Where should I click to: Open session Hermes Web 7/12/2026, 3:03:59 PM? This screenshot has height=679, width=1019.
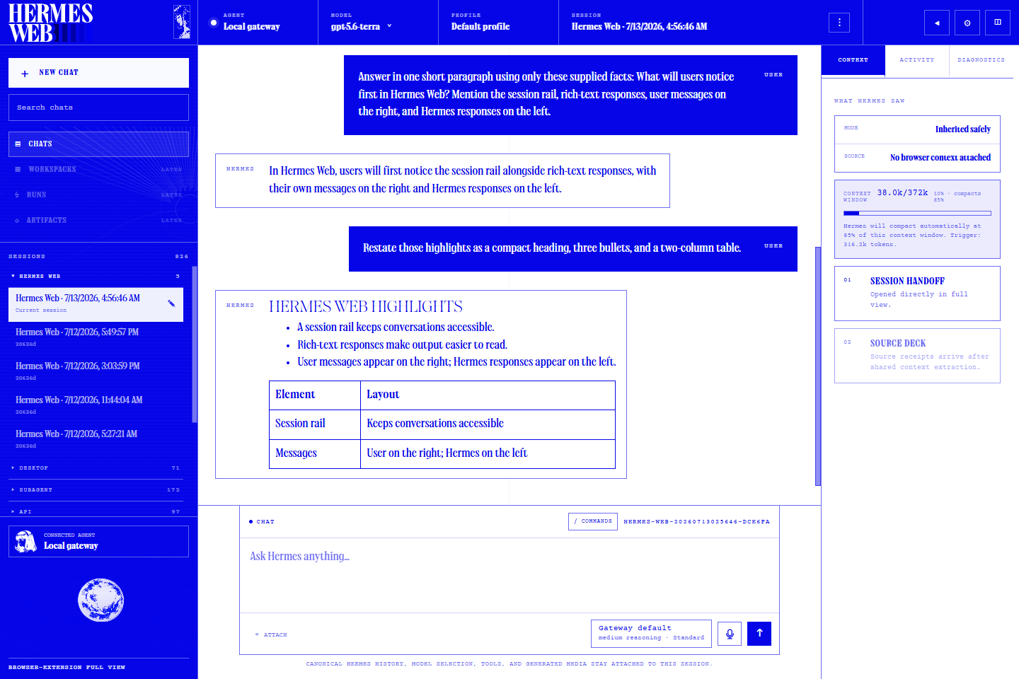[96, 371]
